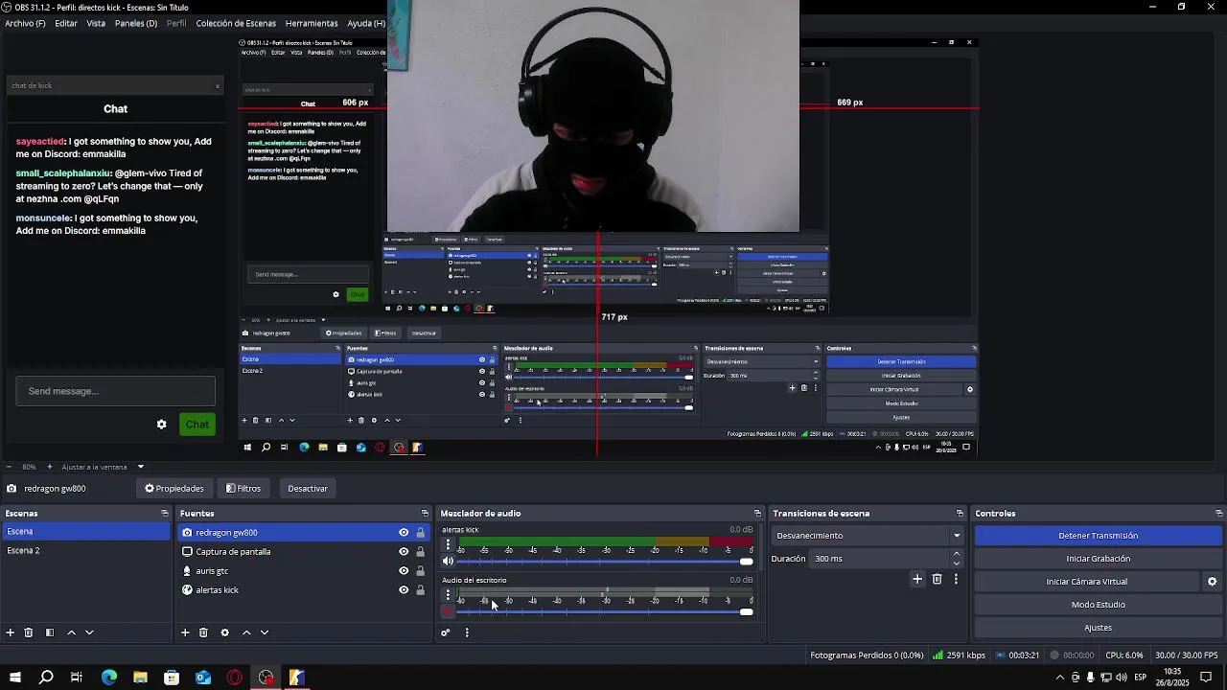Undock the Mezclador de audio panel
Screen dimensions: 1227x690
pyautogui.click(x=757, y=514)
